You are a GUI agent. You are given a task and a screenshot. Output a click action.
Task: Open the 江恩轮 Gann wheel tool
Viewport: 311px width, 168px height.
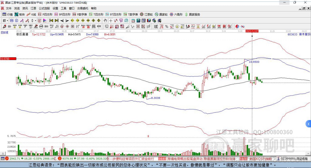pos(146,15)
